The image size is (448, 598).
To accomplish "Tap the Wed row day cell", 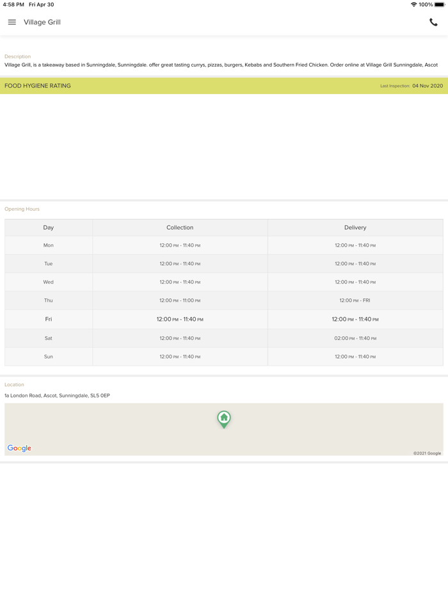I will click(49, 282).
